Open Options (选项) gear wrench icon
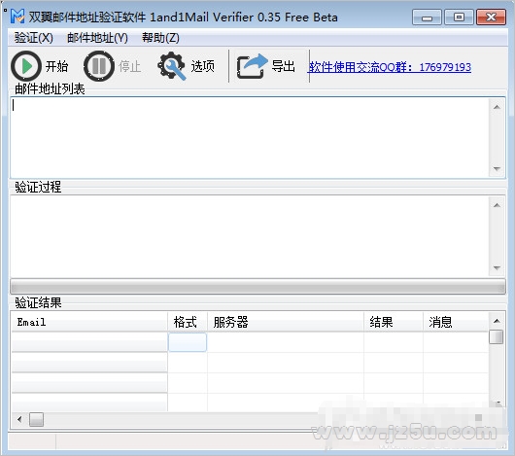 [x=171, y=66]
